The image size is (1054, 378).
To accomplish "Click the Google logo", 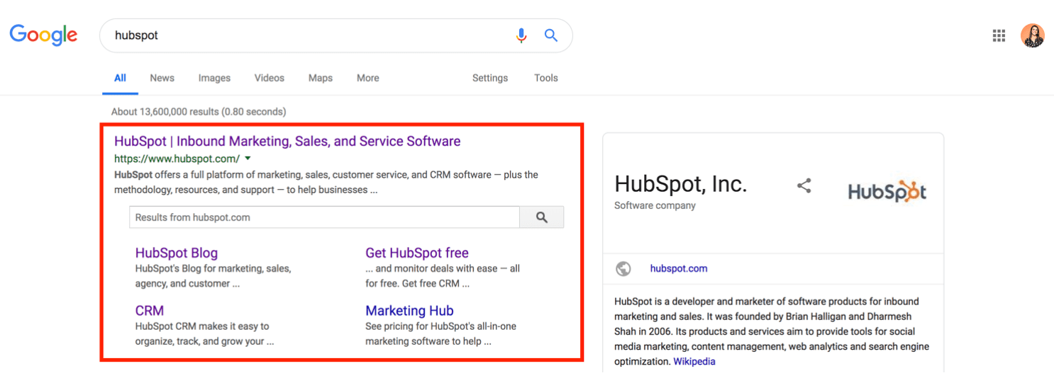I will click(43, 35).
